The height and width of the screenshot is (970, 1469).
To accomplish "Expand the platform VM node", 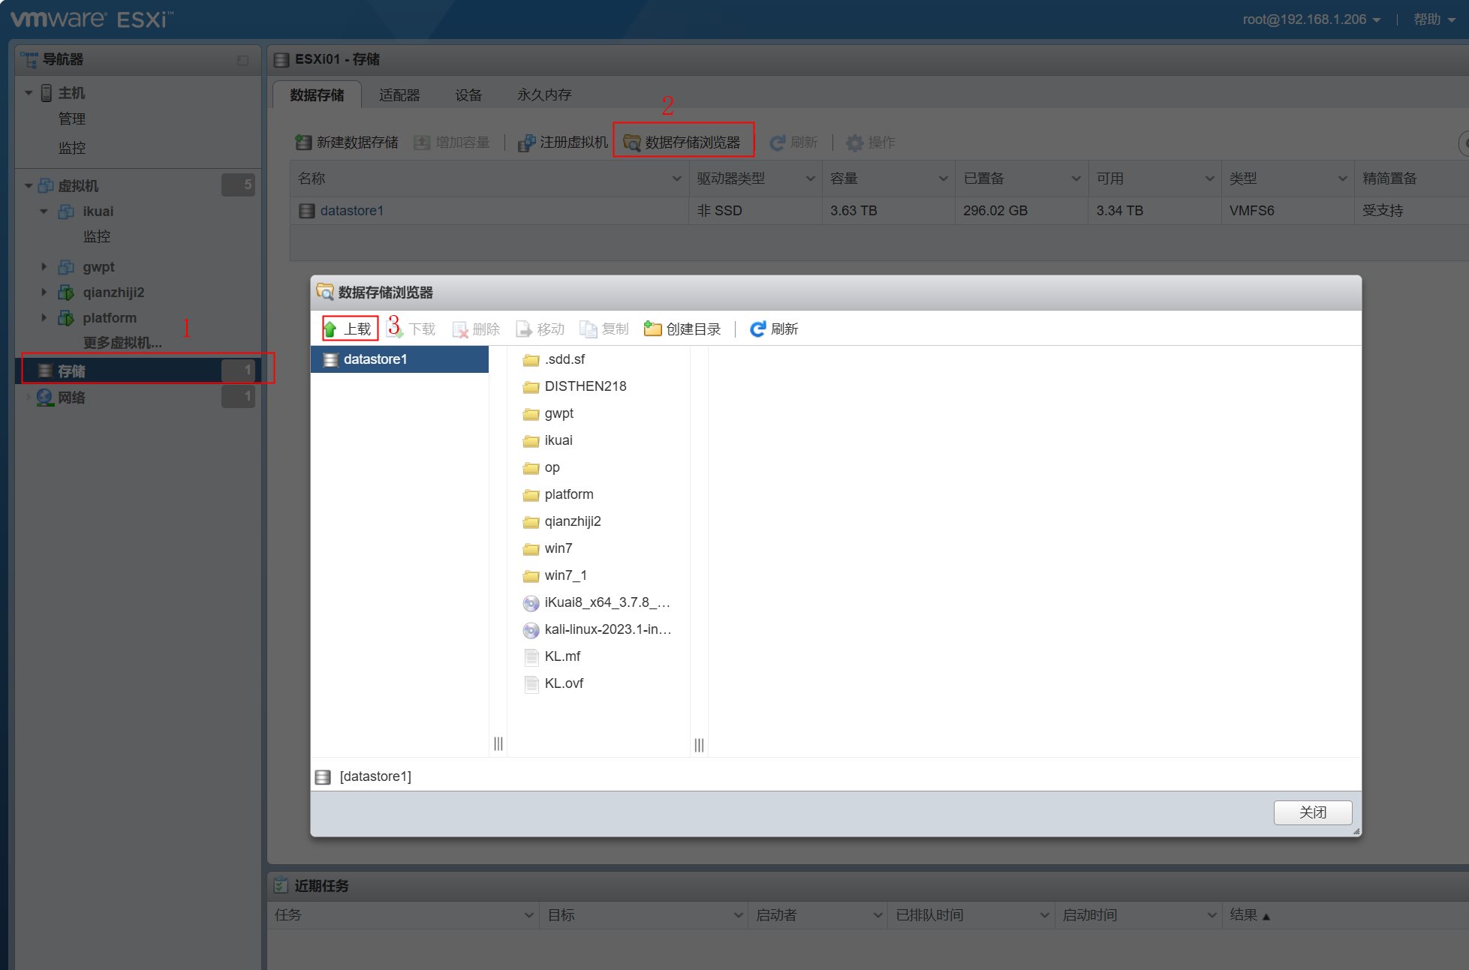I will [x=44, y=317].
